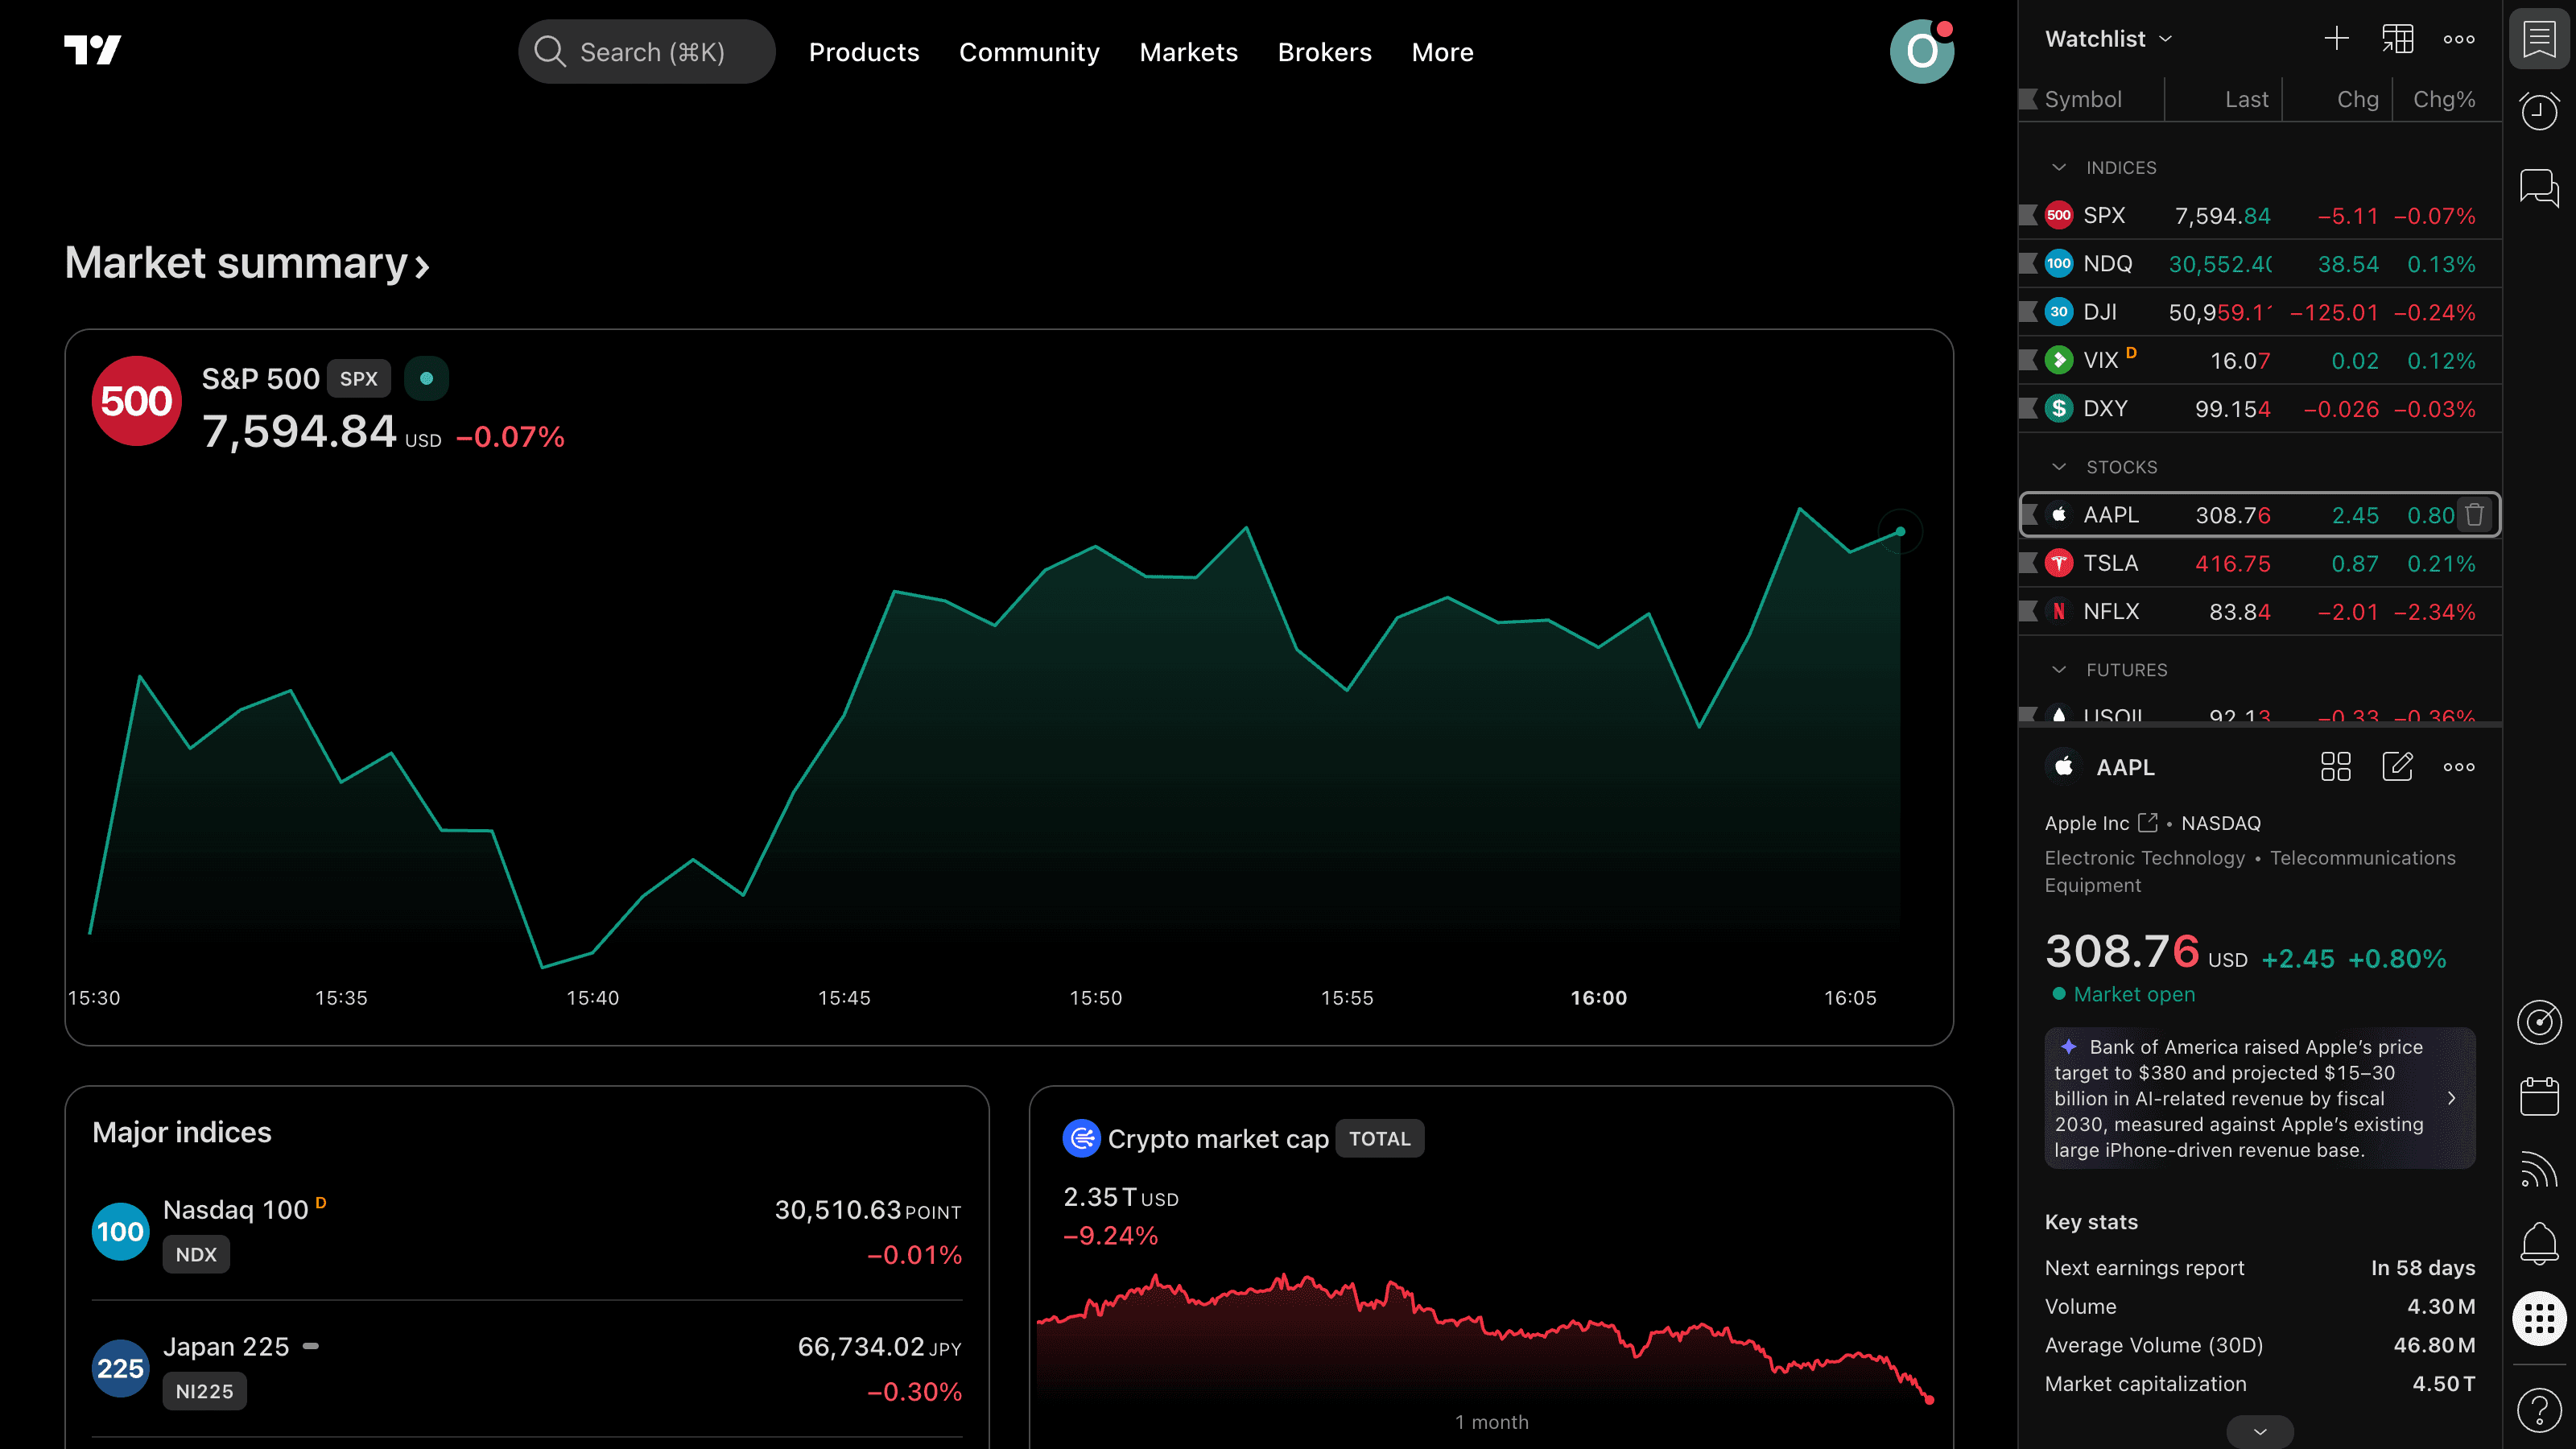Viewport: 2576px width, 1449px height.
Task: Click the Crypto market cap logo
Action: pyautogui.click(x=1081, y=1138)
